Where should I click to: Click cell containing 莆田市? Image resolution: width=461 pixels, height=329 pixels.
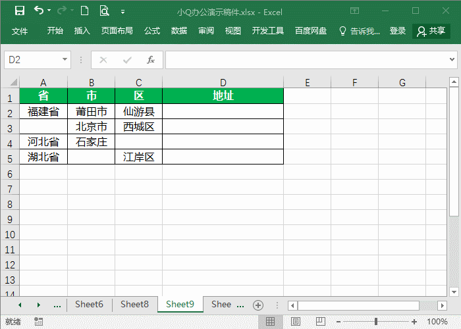91,111
